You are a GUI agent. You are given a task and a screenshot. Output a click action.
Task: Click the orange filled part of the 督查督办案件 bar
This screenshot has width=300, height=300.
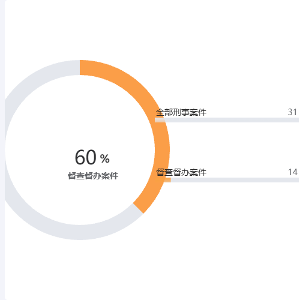(163, 180)
